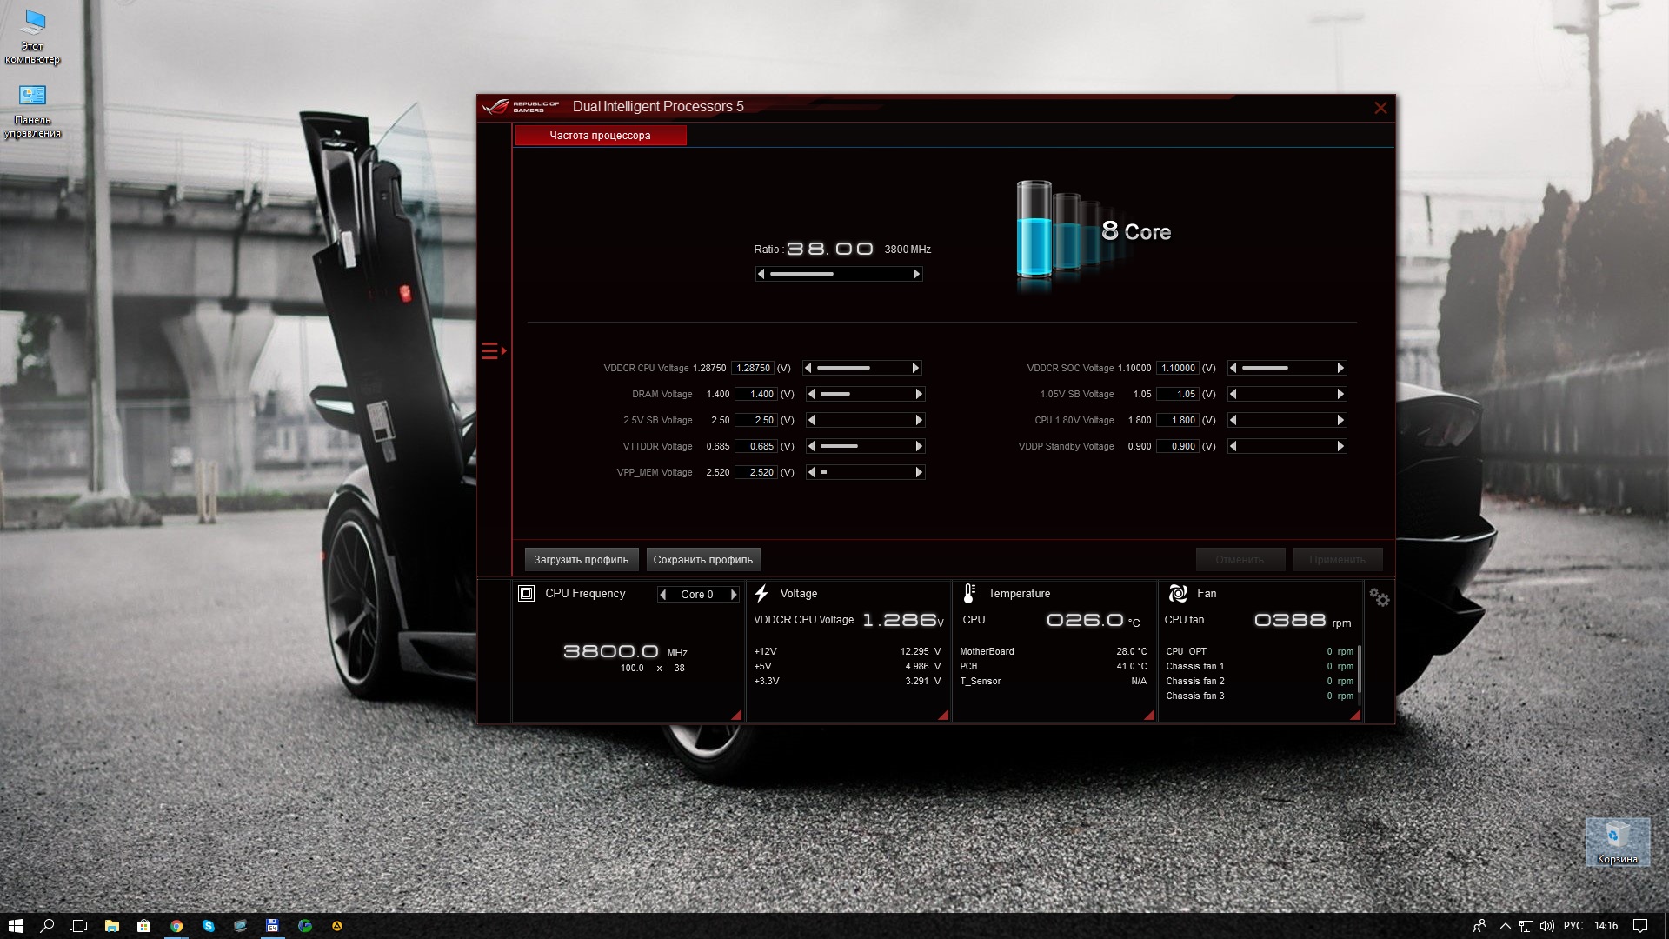Click the VDDCR SOC Voltage input field
This screenshot has width=1669, height=939.
coord(1177,368)
